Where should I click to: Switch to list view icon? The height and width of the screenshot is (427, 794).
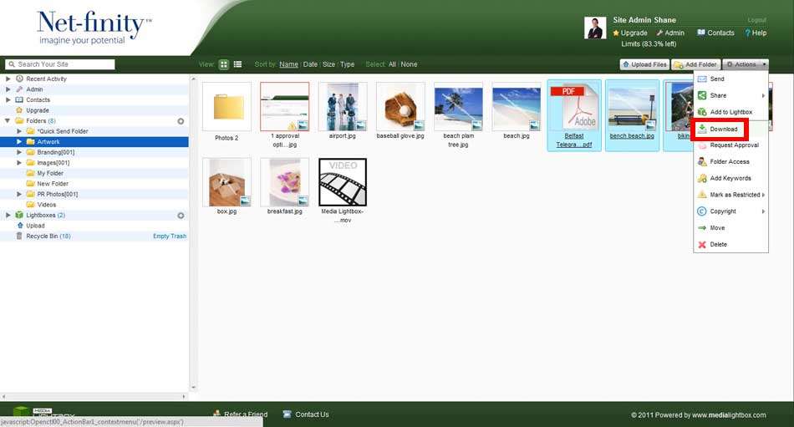(x=238, y=64)
